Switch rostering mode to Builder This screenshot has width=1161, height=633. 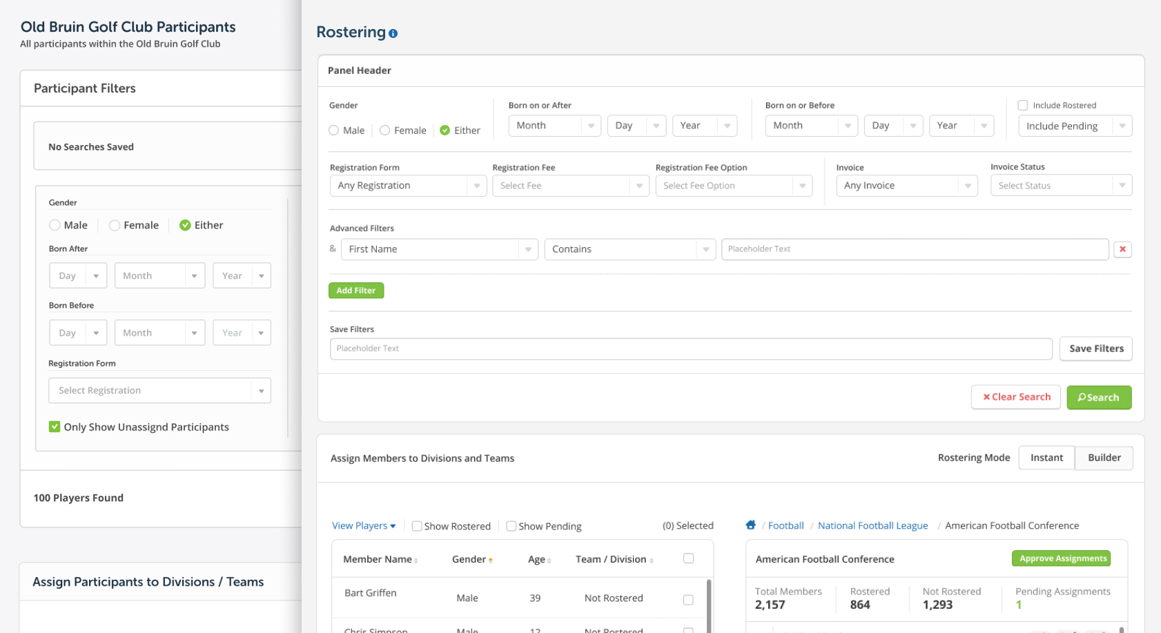(x=1104, y=458)
